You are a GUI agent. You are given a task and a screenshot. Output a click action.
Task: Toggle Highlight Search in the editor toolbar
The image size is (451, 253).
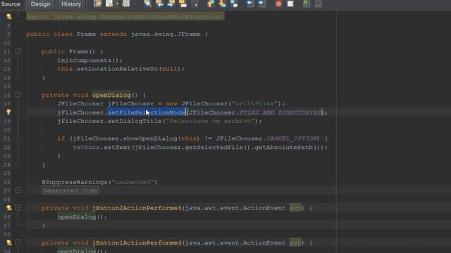tap(183, 4)
